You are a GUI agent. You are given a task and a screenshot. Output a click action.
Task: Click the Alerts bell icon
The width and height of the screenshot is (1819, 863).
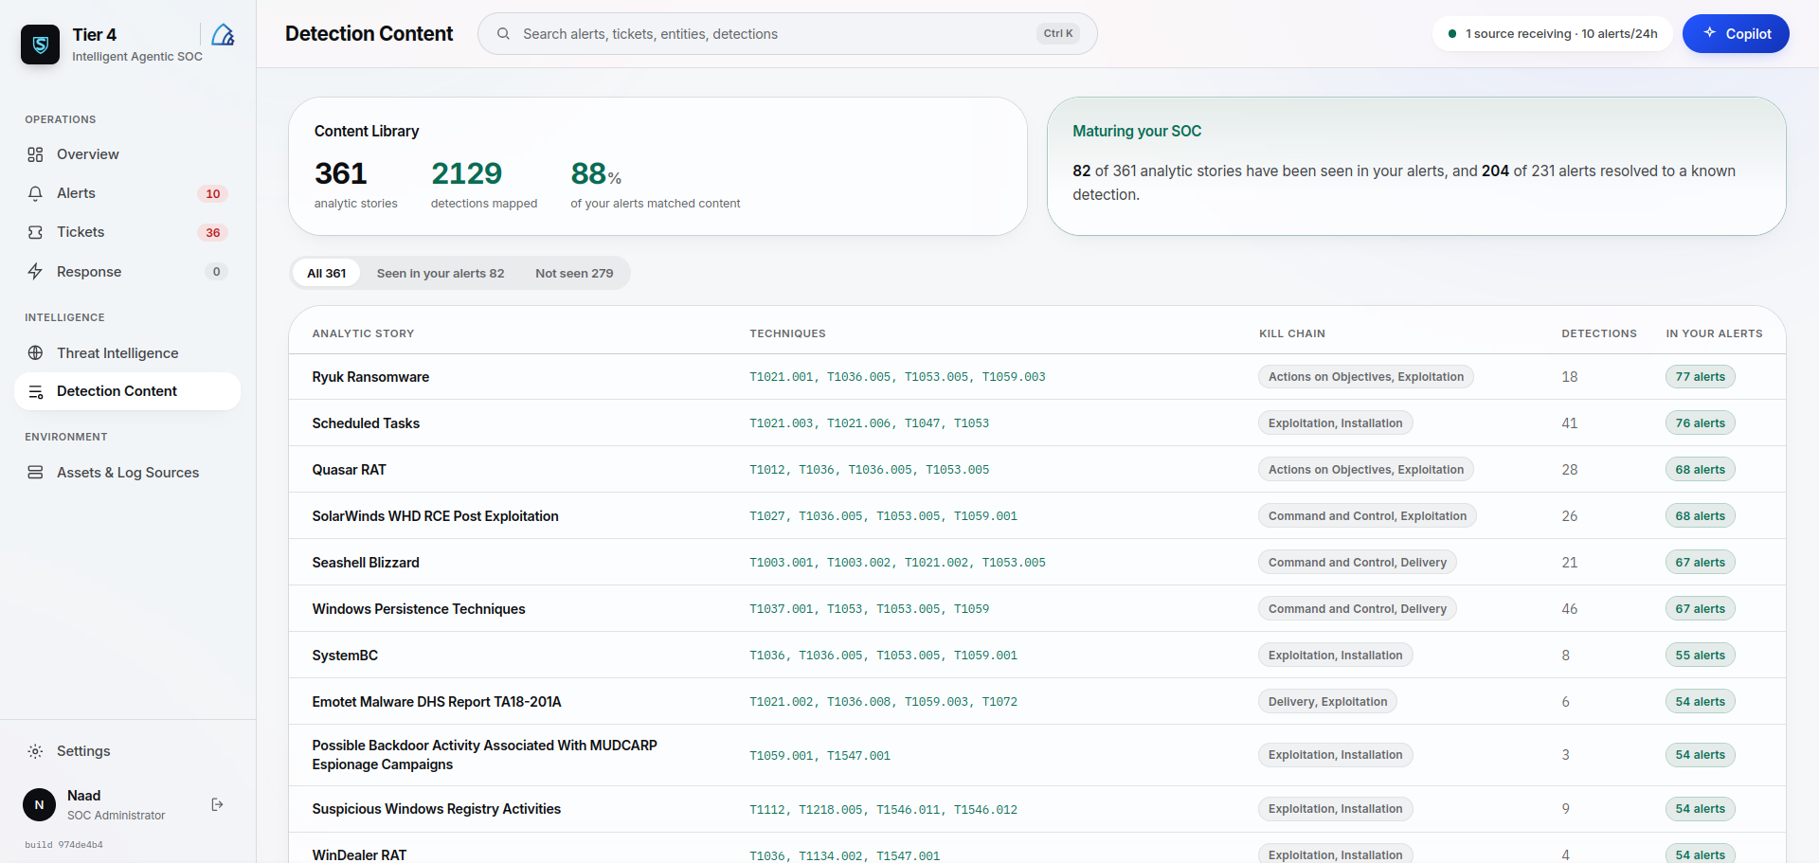click(x=35, y=193)
